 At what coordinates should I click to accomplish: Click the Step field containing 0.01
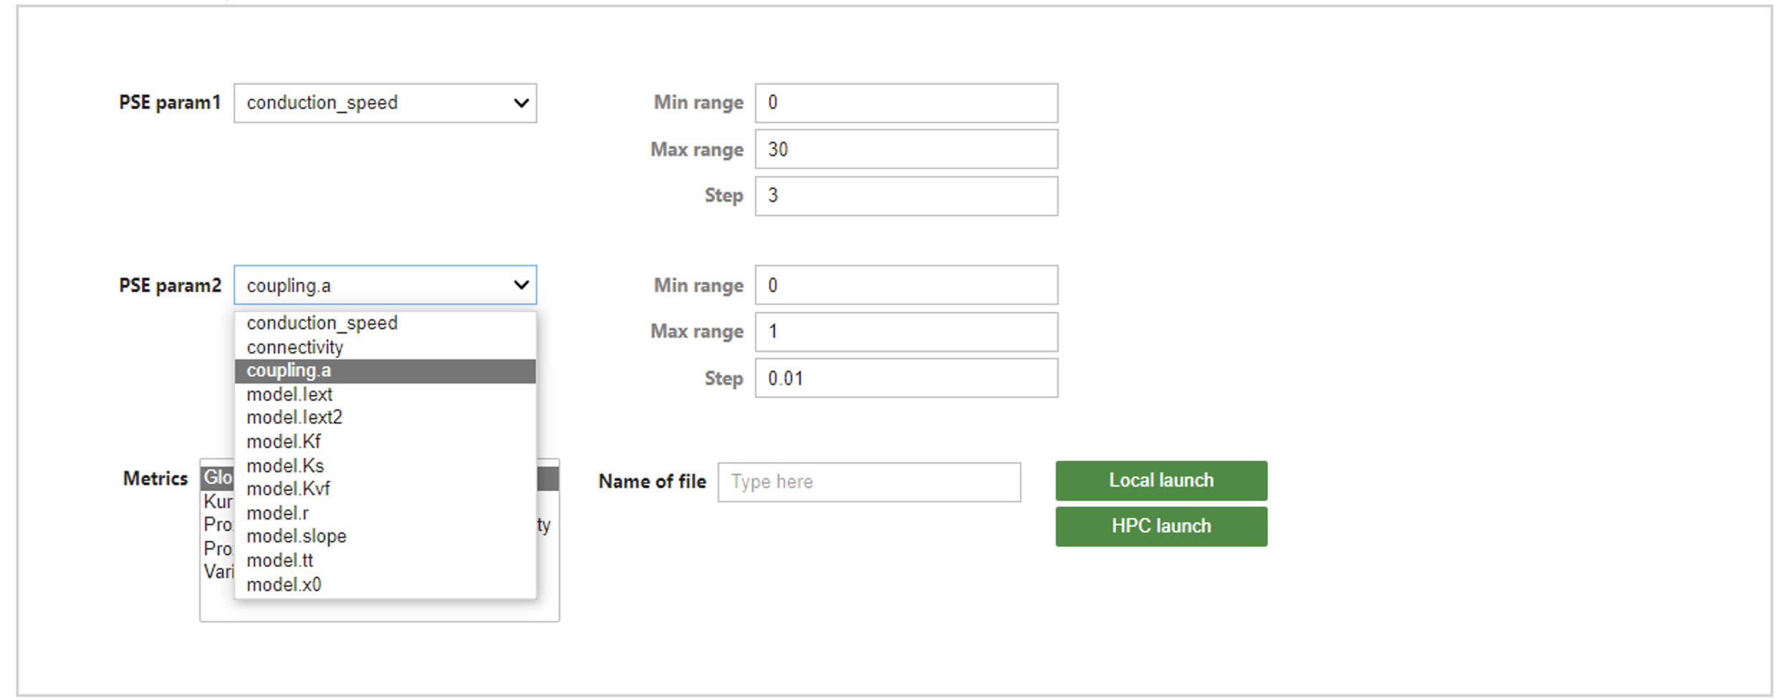[x=905, y=377]
